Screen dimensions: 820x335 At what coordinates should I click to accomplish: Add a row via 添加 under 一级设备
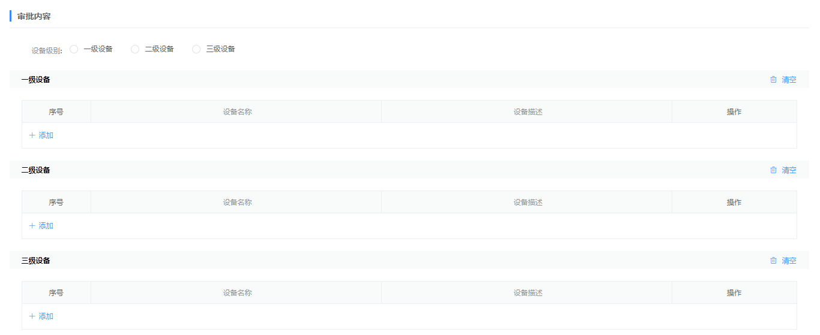46,135
